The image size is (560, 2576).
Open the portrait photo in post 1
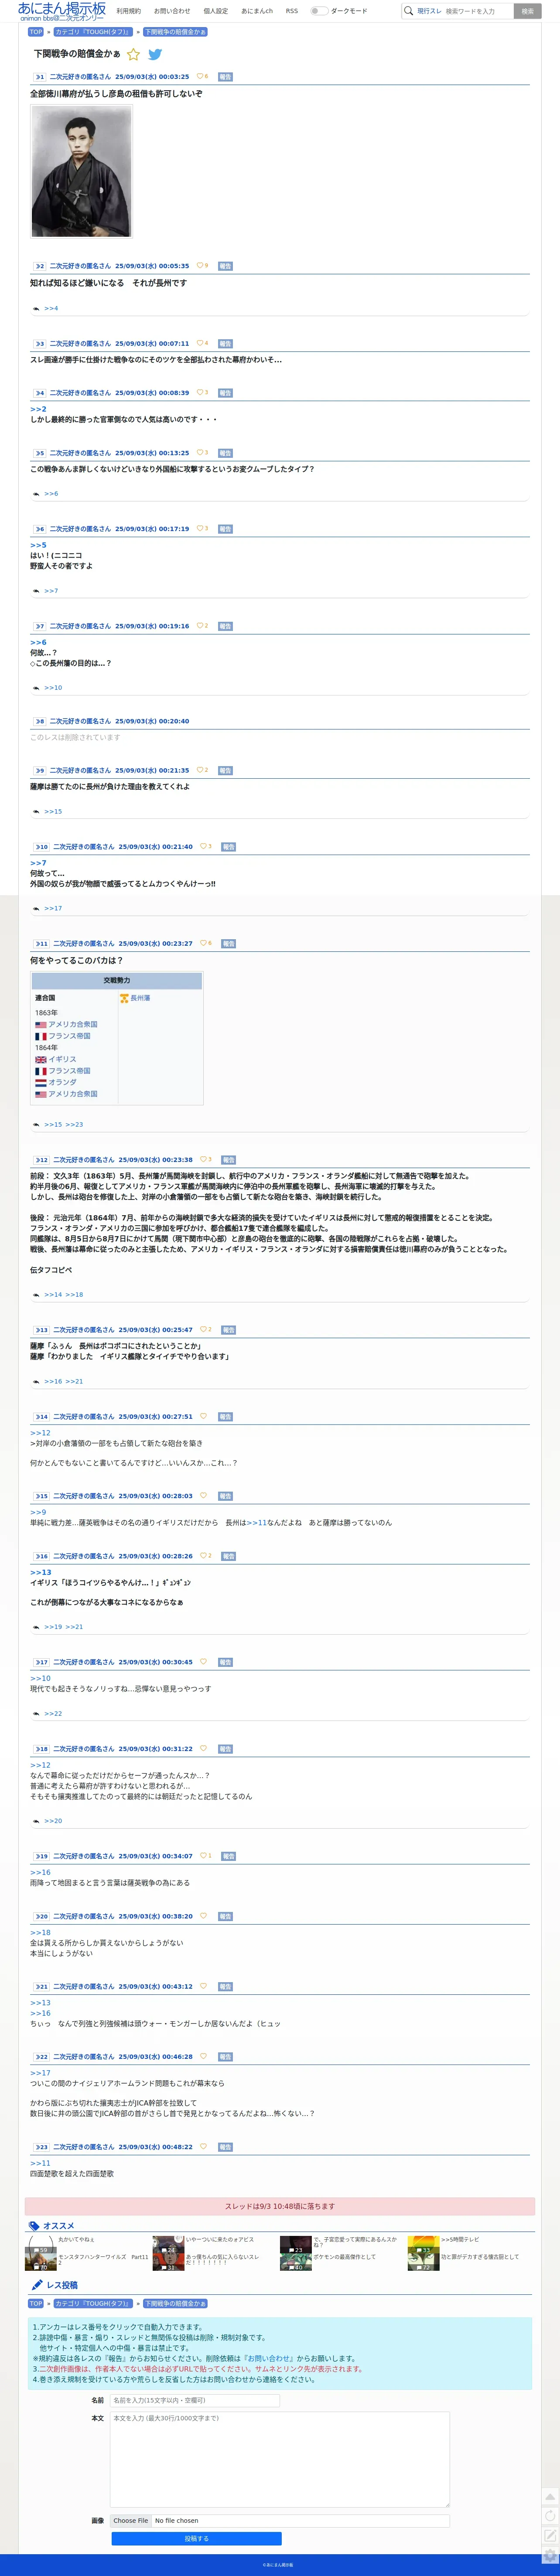(x=81, y=171)
